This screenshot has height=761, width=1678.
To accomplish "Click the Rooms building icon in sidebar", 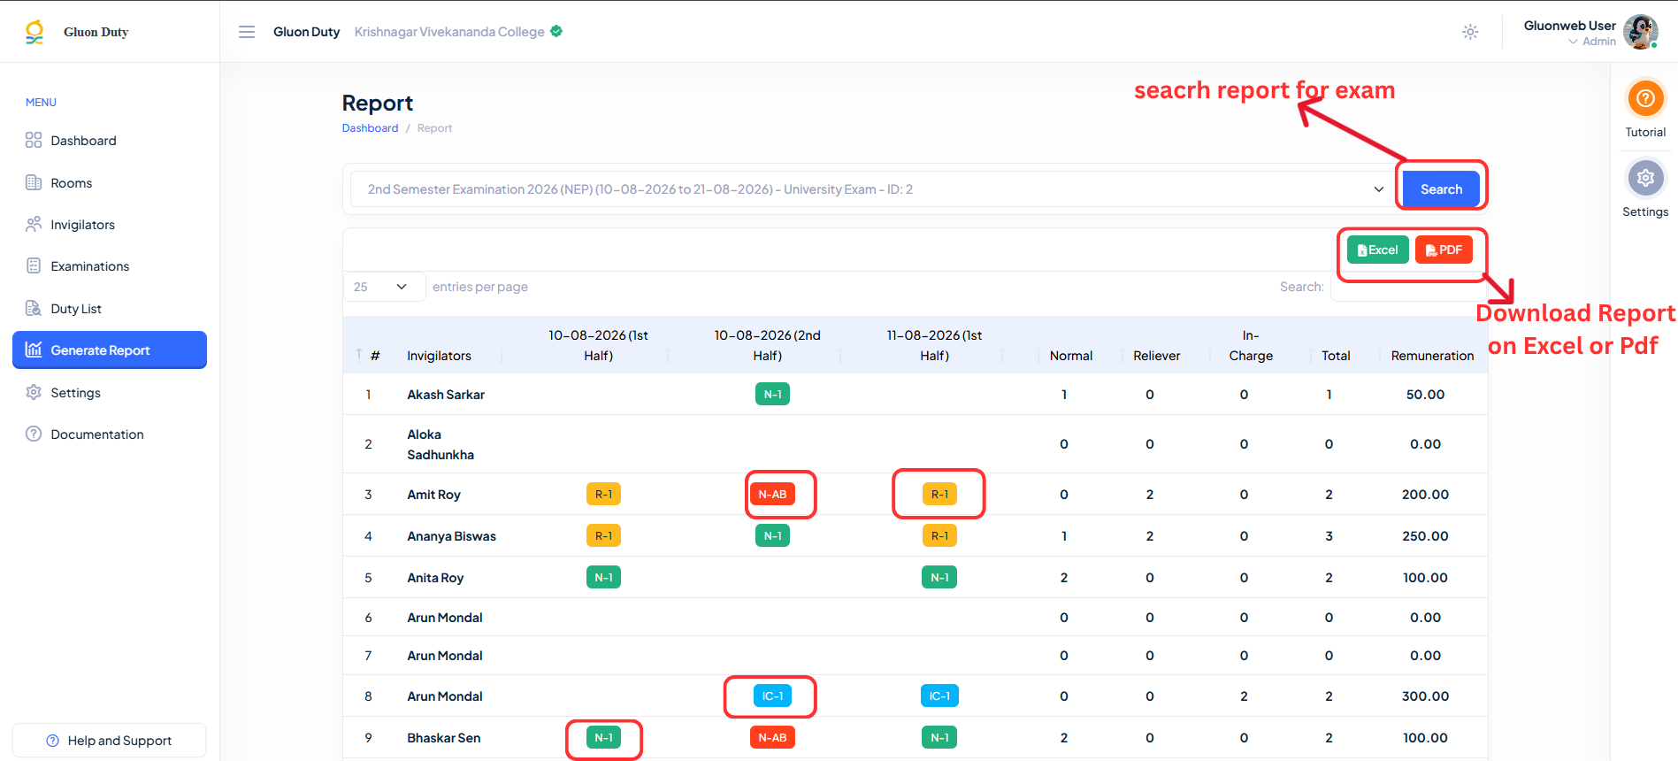I will click(x=34, y=182).
